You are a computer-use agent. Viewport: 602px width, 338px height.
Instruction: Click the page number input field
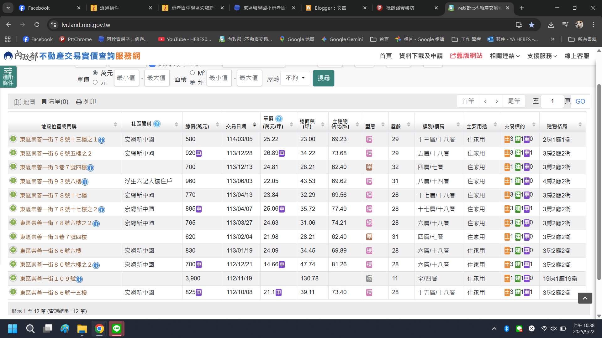(552, 101)
